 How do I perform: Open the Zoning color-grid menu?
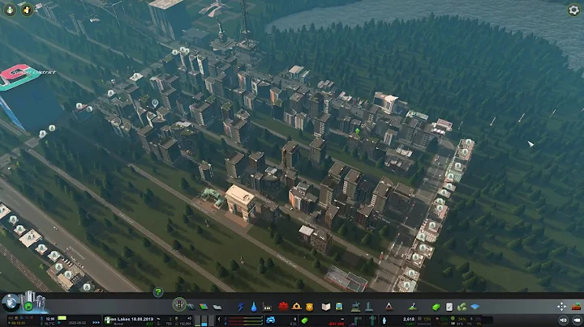tap(204, 307)
